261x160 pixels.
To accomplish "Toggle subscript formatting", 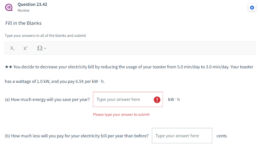I will point(12,48).
